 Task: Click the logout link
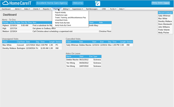(166, 3)
